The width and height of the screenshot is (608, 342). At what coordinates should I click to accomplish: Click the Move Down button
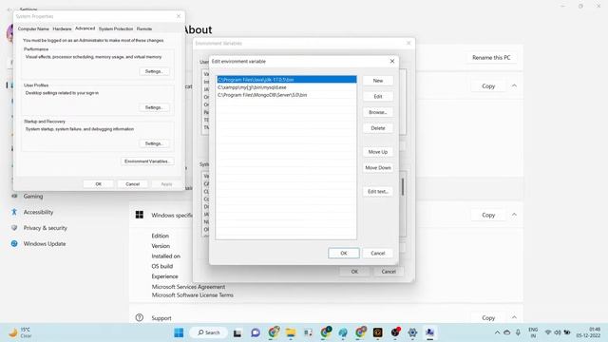378,168
